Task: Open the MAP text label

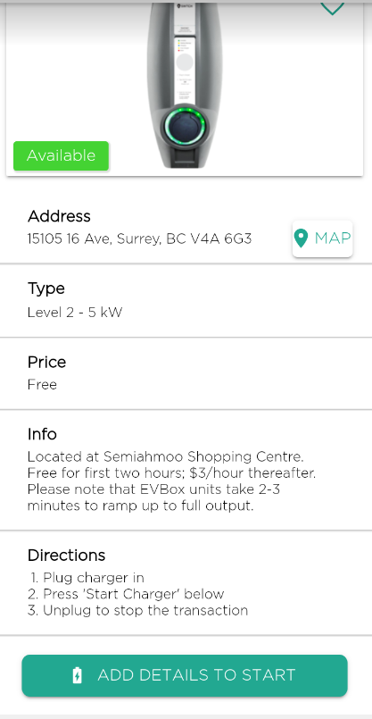Action: (333, 238)
